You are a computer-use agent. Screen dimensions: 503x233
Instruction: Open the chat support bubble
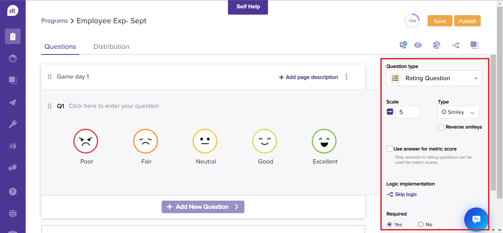476,219
